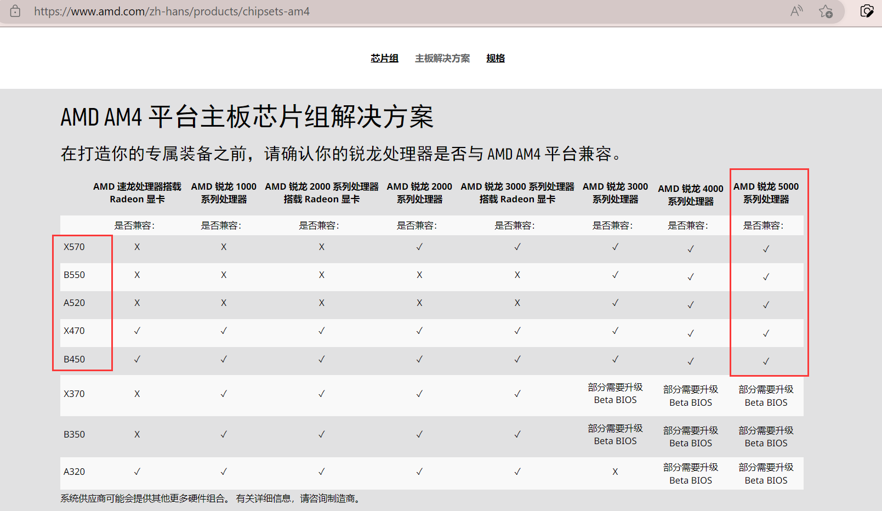Click the B450 chipset row label
The image size is (882, 511).
pyautogui.click(x=74, y=359)
